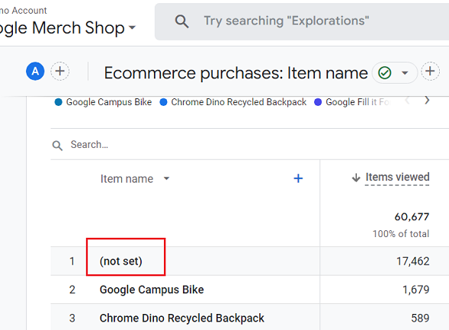Click dashed plus after the report title

(430, 72)
